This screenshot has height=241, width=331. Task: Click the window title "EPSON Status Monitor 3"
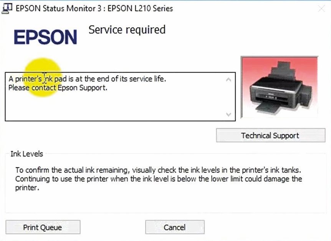click(56, 8)
